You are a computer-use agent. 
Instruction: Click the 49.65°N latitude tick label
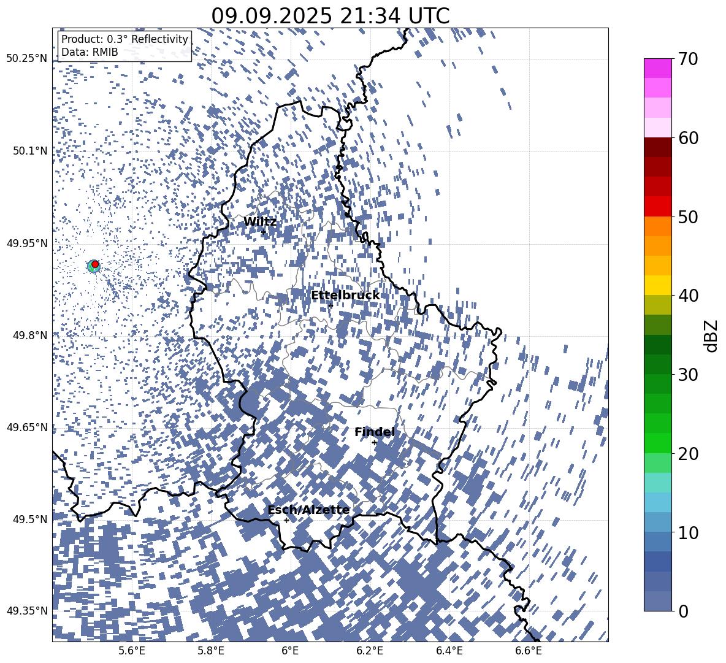(x=27, y=427)
